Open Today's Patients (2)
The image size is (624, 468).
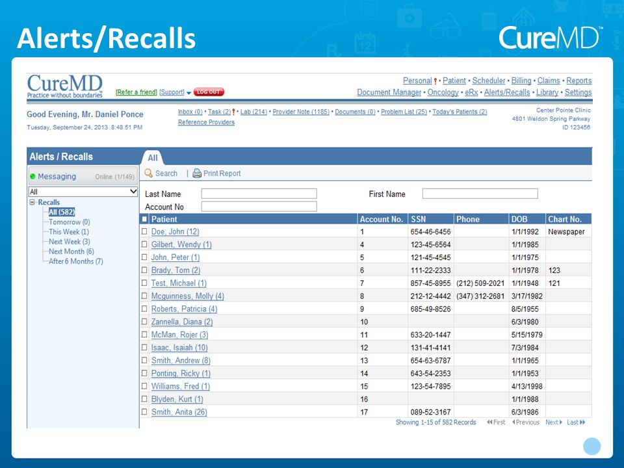460,112
